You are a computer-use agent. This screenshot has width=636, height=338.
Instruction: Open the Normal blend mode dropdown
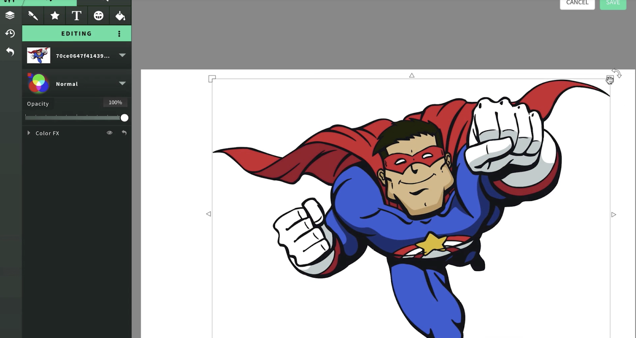click(x=122, y=83)
